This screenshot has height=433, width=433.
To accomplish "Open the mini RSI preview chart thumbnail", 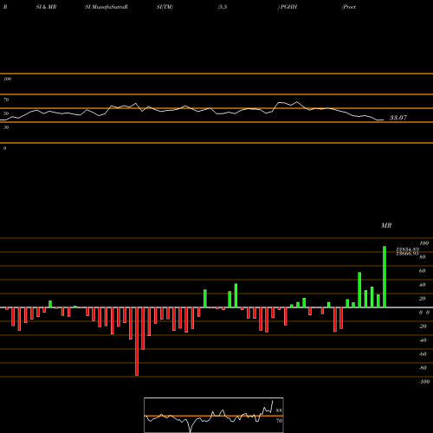I will 214,415.
